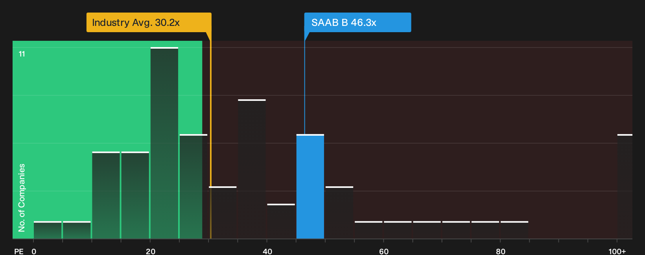Click the short bar at PE 5-10
645x255 pixels.
(77, 230)
